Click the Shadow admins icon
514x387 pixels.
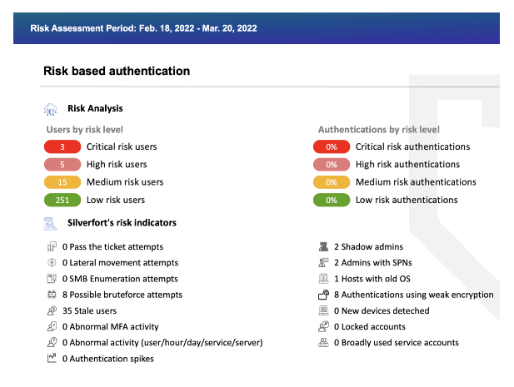pos(324,247)
